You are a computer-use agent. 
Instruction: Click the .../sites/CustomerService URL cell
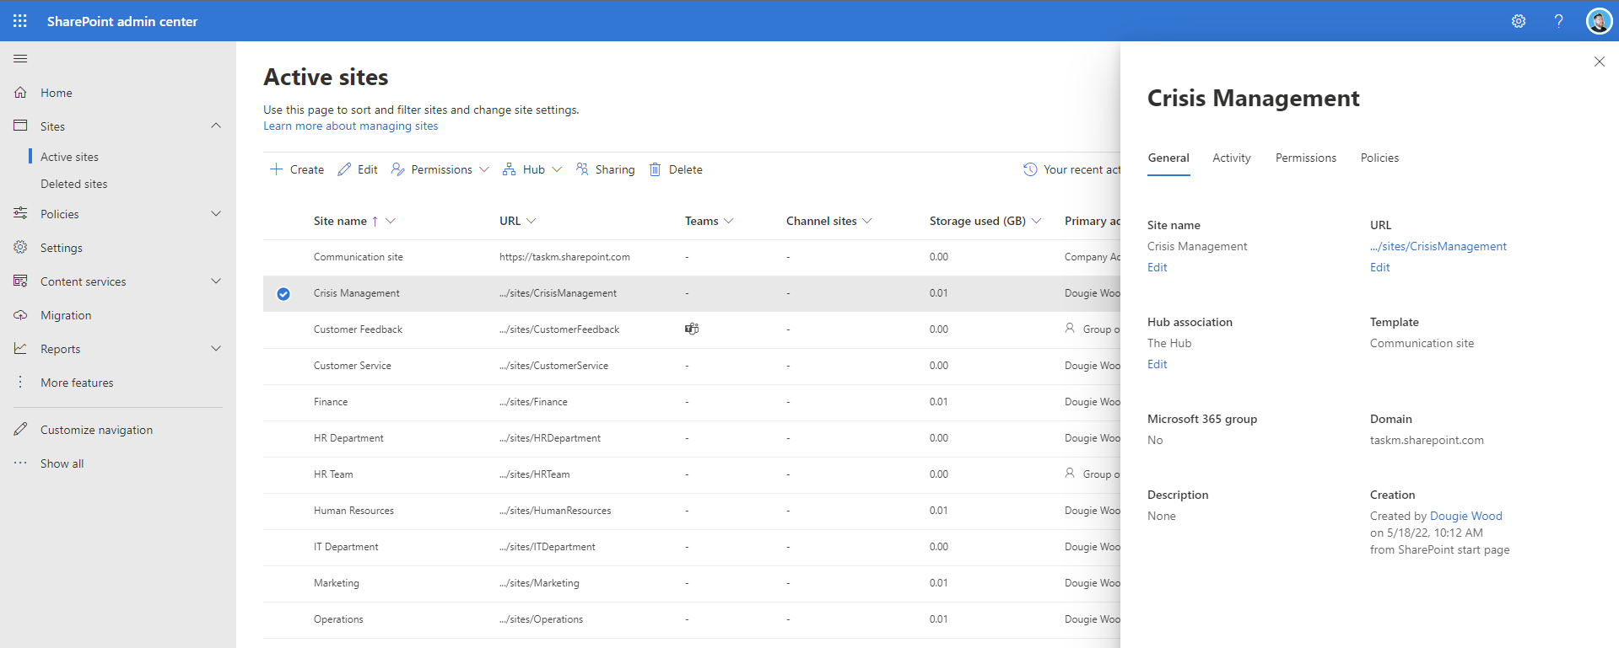coord(553,366)
